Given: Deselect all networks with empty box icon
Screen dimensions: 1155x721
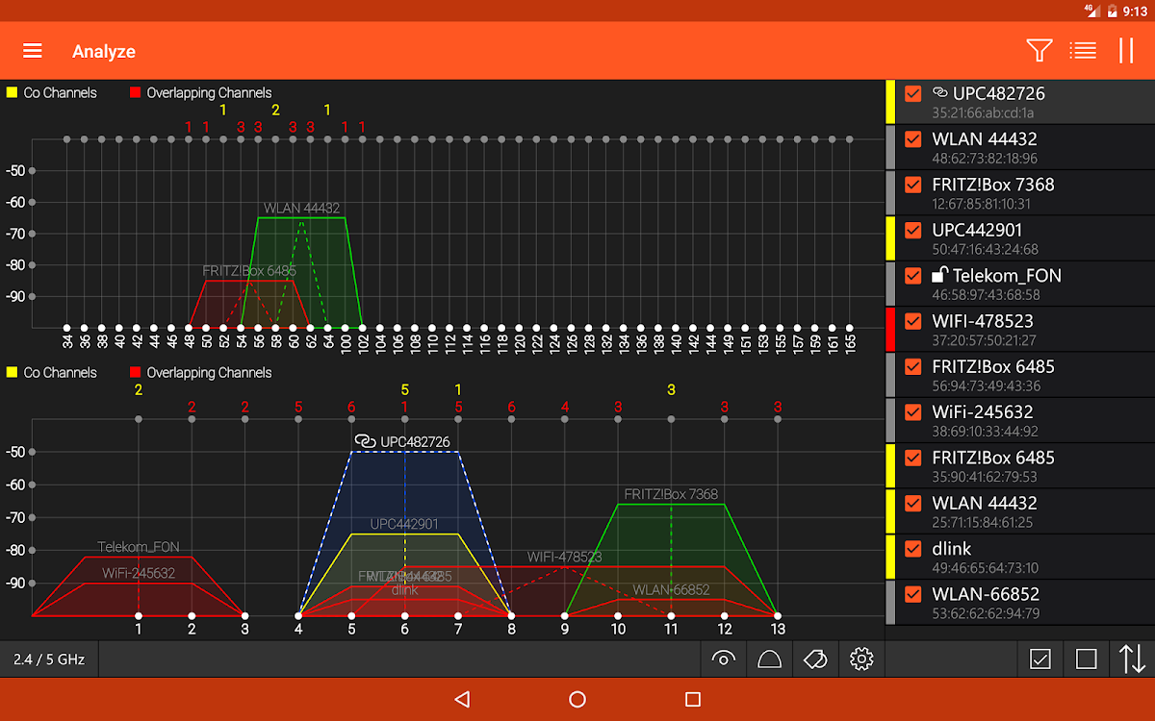Looking at the screenshot, I should coord(1086,659).
